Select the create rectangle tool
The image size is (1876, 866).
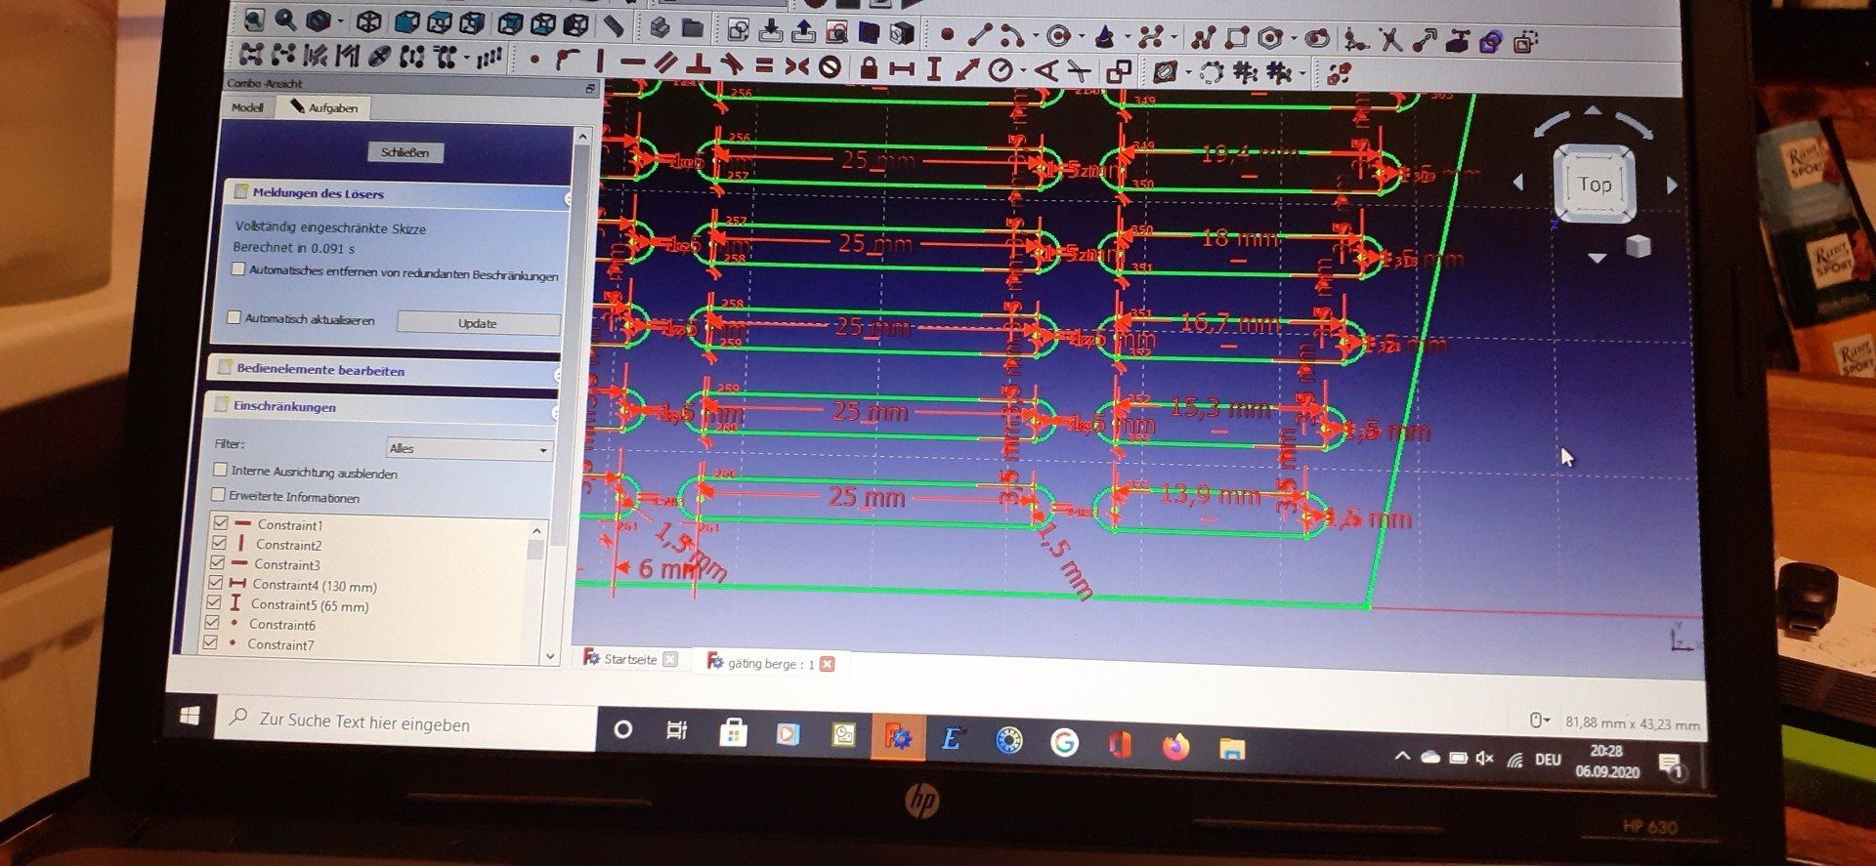tap(1237, 38)
